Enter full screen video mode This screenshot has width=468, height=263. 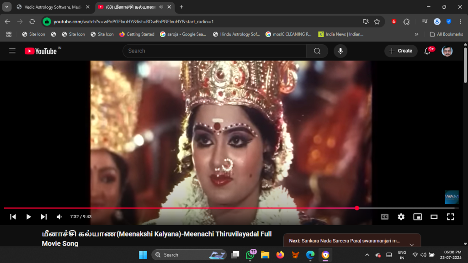coord(450,217)
